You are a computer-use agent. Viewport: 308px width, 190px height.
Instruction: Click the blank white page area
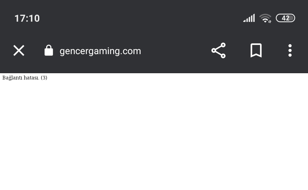click(x=154, y=134)
